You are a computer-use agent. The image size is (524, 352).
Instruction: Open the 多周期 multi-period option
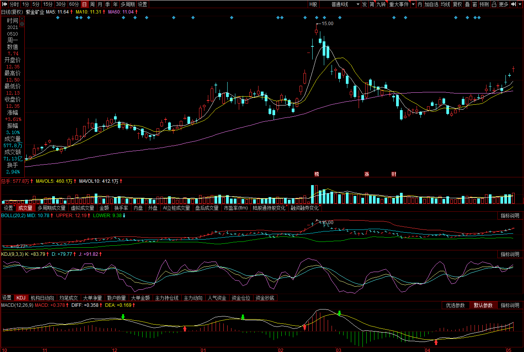click(128, 4)
